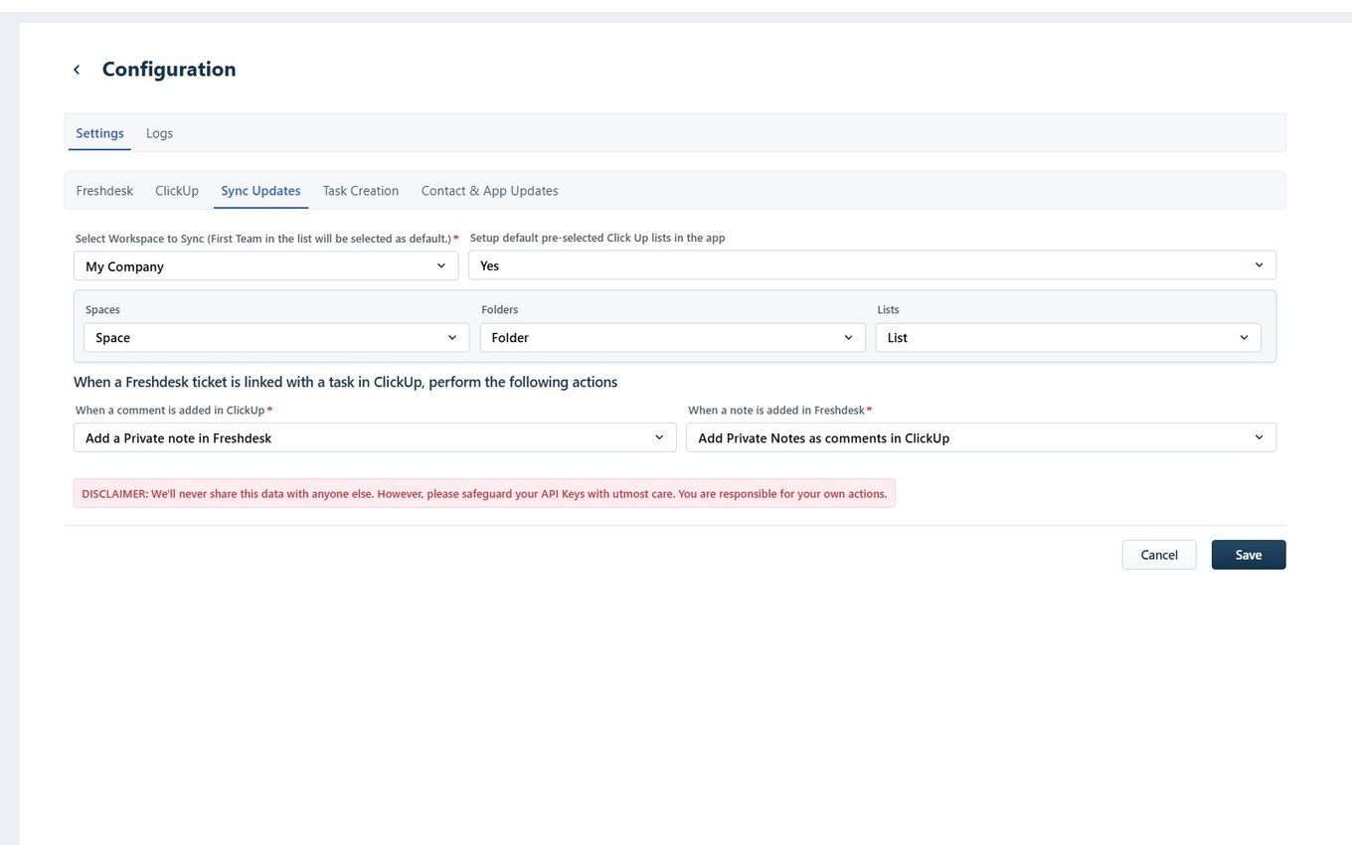Open the Contact & App Updates tab

tap(489, 190)
